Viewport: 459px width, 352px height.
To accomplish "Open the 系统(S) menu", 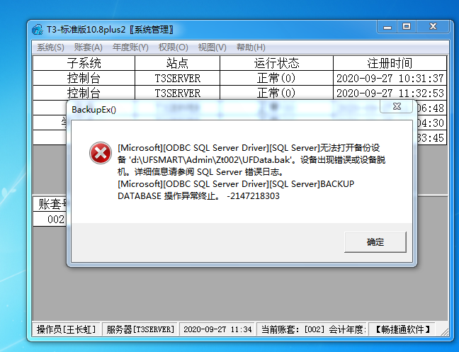I will coord(50,47).
